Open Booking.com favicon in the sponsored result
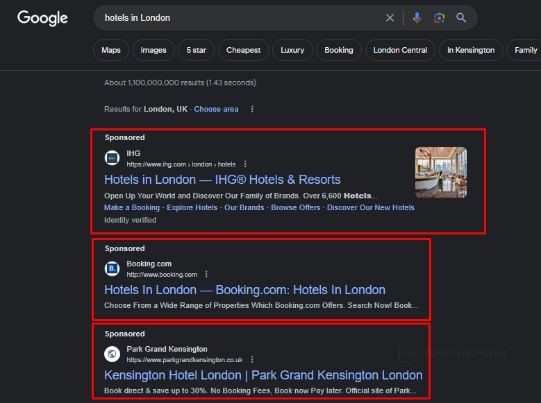This screenshot has height=403, width=541. pos(112,268)
